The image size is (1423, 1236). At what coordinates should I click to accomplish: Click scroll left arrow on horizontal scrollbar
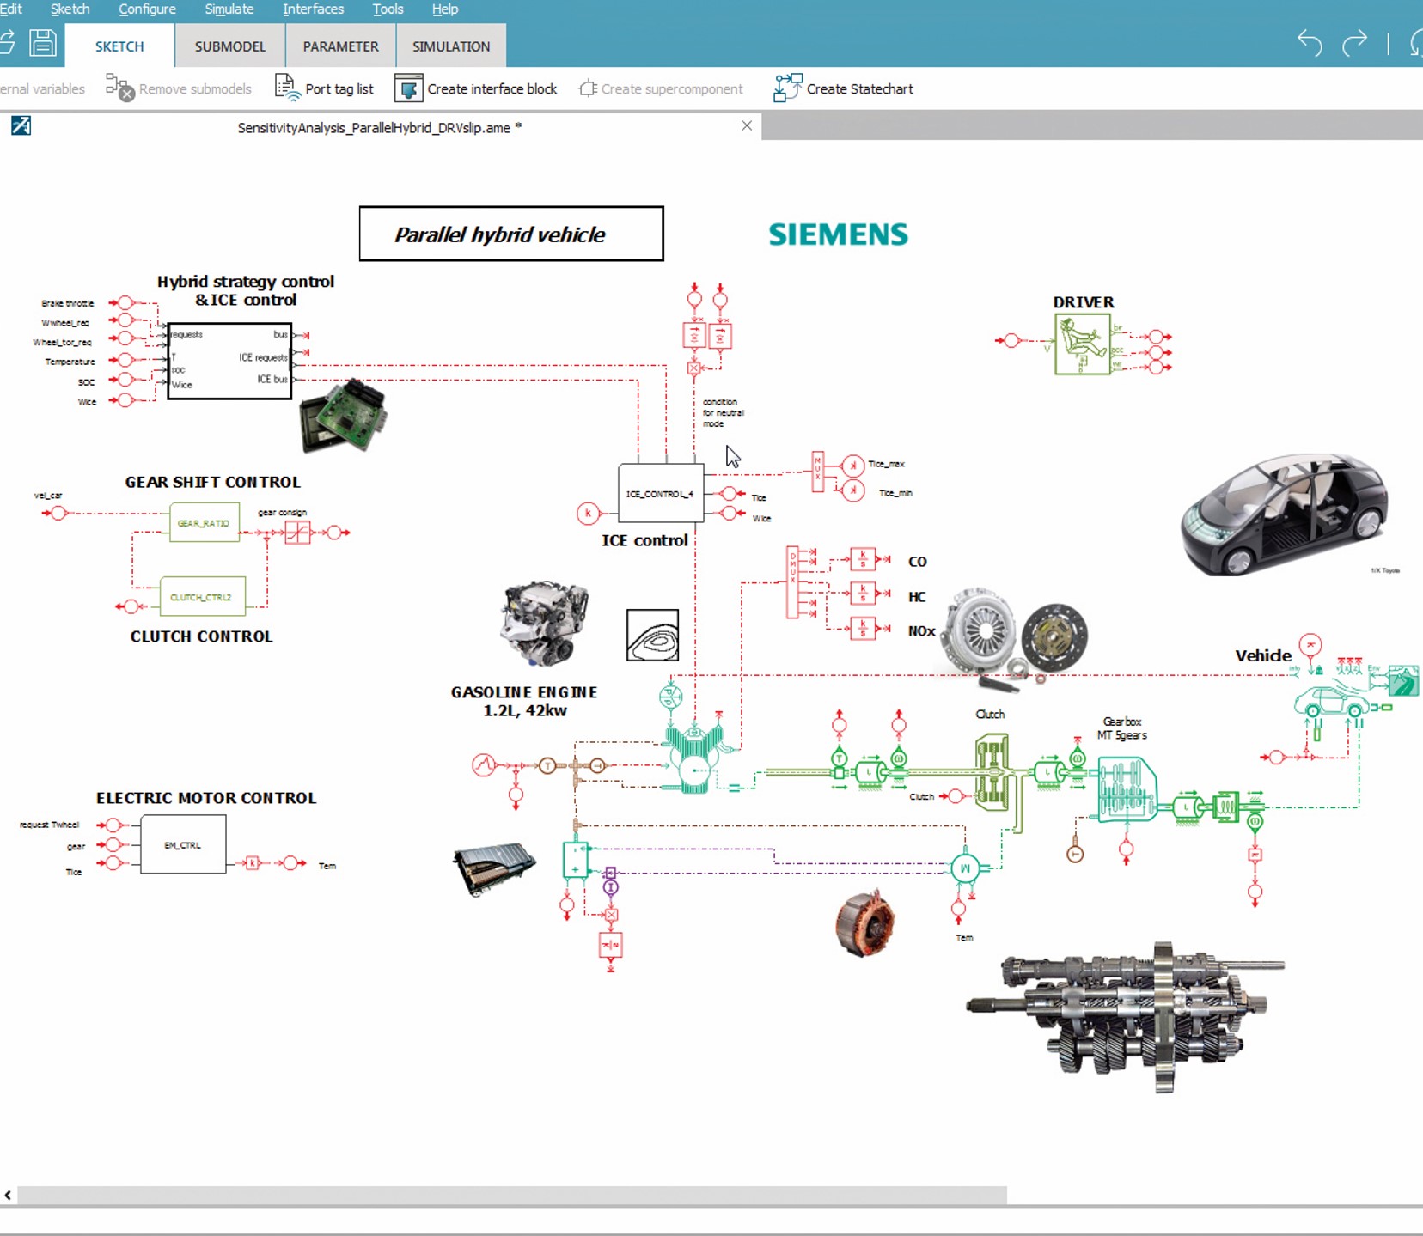coord(8,1195)
